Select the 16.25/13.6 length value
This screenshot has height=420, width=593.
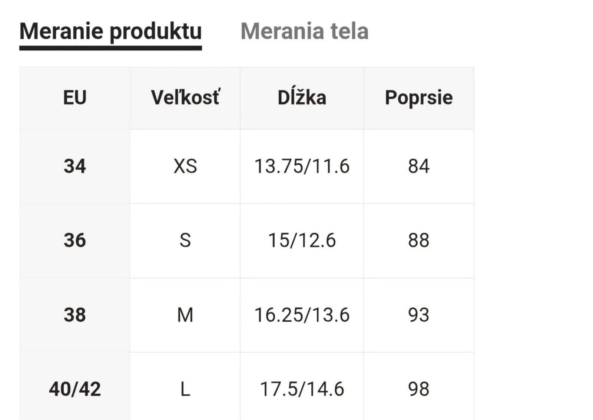[302, 315]
